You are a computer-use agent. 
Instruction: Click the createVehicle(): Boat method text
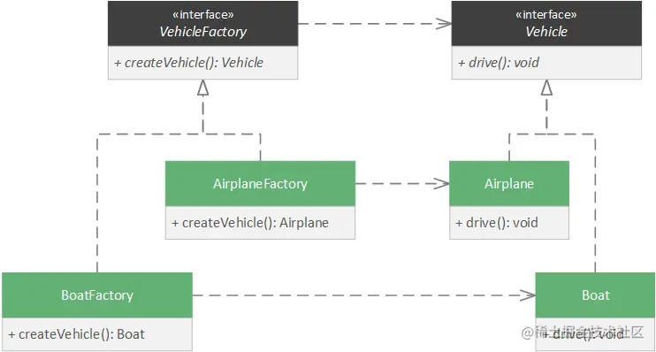[x=76, y=334]
